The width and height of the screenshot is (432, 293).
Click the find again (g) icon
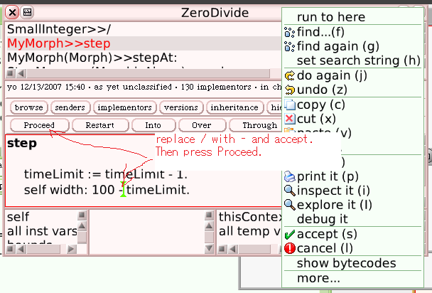tap(289, 46)
